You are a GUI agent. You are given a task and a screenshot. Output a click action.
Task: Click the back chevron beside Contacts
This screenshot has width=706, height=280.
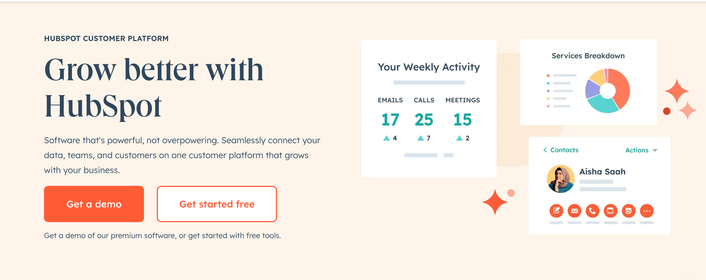(545, 150)
